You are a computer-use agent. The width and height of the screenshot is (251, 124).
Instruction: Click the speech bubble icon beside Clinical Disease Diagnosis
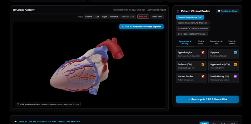coord(16,122)
